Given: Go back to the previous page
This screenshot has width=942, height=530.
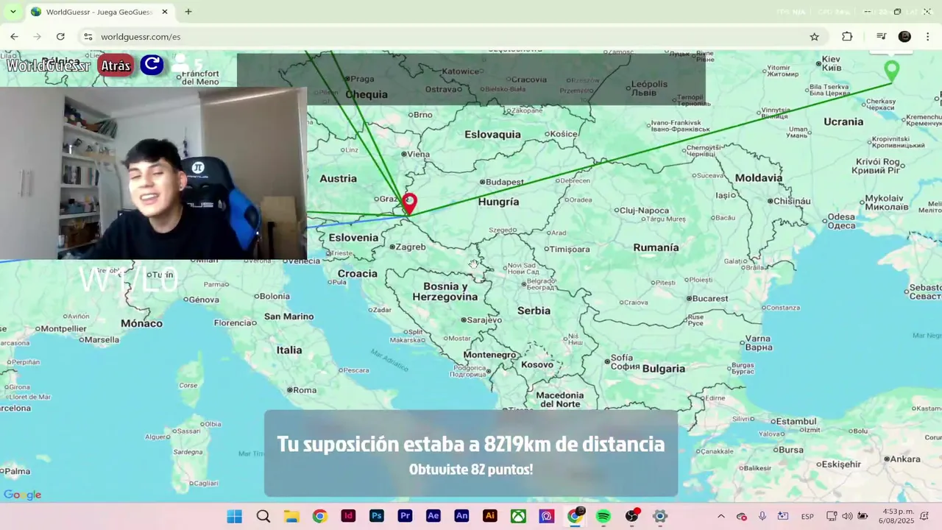Looking at the screenshot, I should click(x=14, y=37).
